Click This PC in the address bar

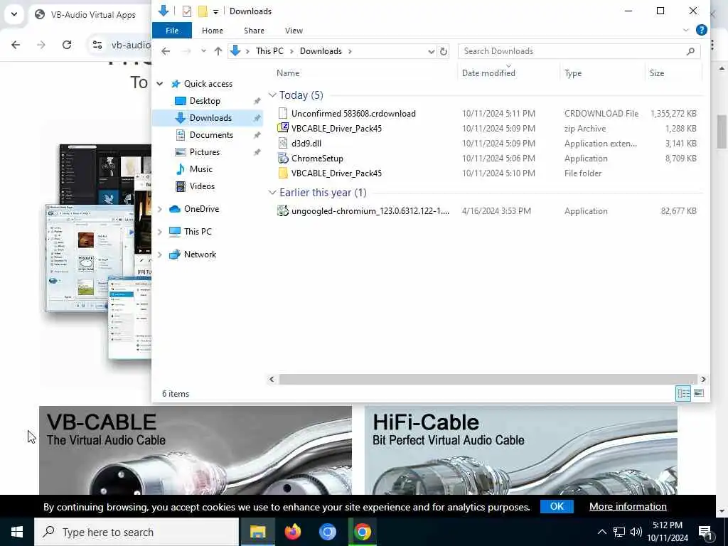pyautogui.click(x=269, y=51)
